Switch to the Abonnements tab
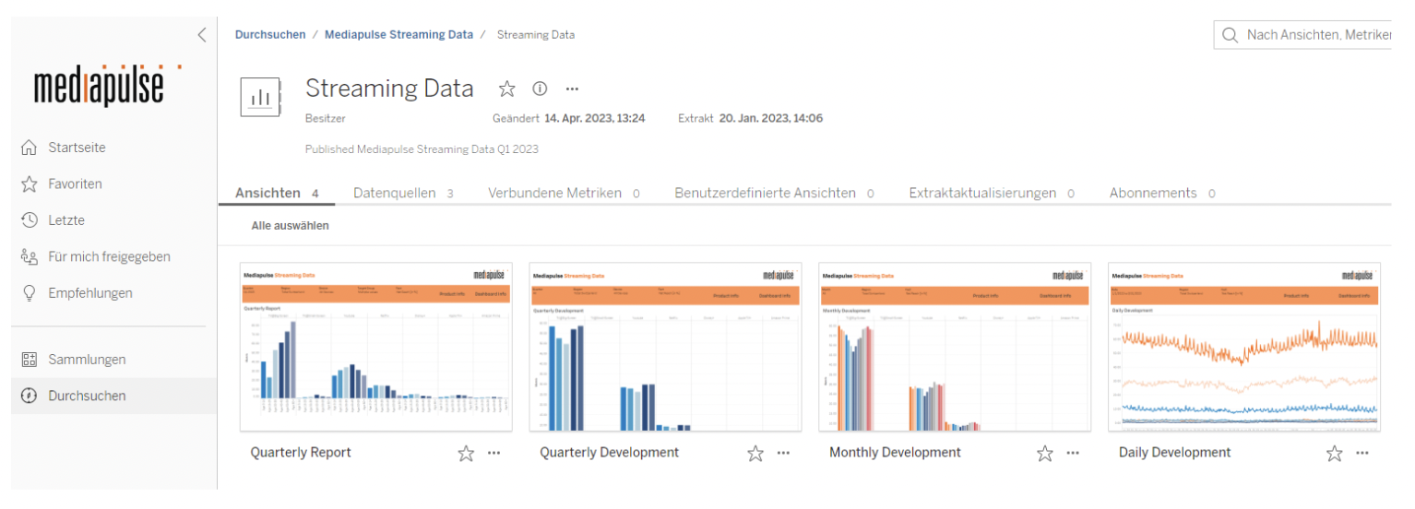Image resolution: width=1415 pixels, height=509 pixels. 1152,193
